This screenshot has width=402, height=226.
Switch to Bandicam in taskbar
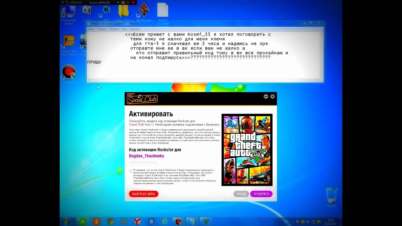coord(179,222)
